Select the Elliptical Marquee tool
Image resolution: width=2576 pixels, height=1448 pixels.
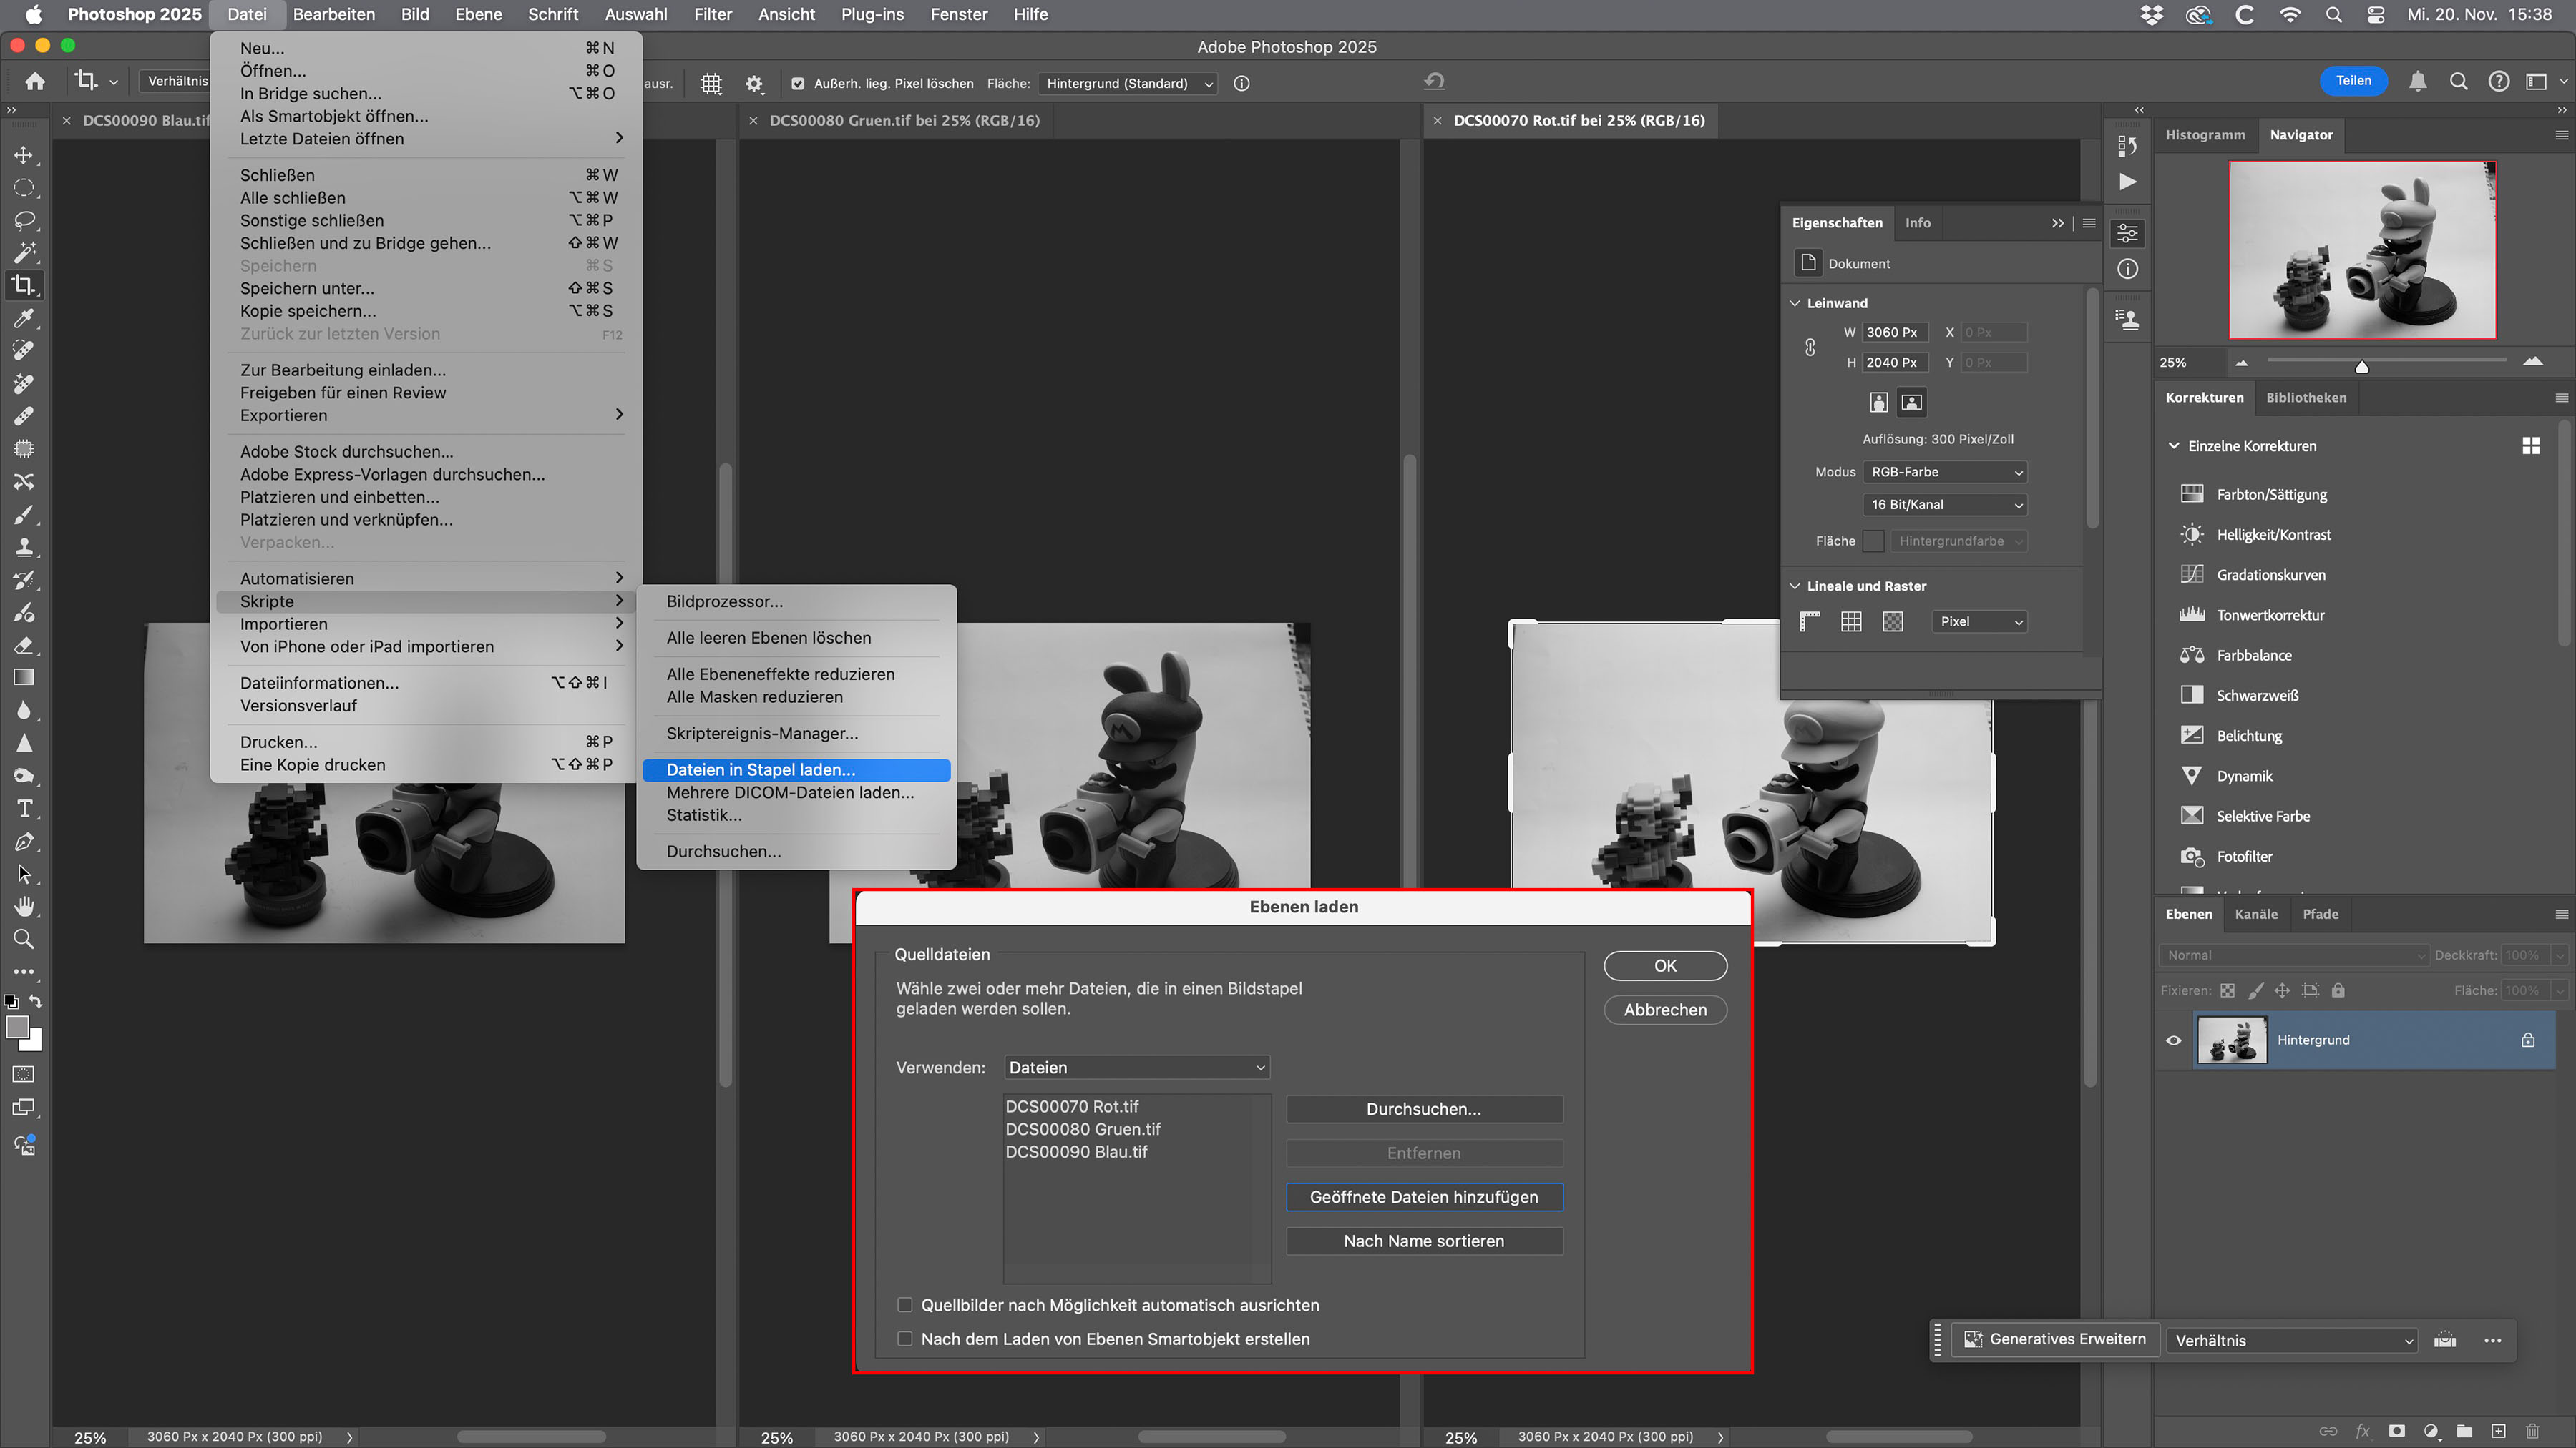24,188
